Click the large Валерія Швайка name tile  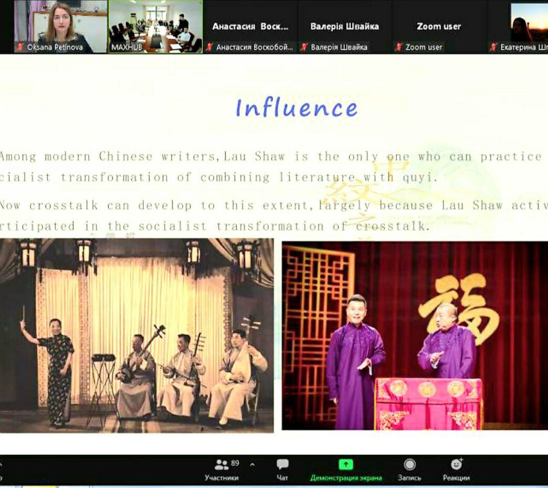[x=344, y=26]
